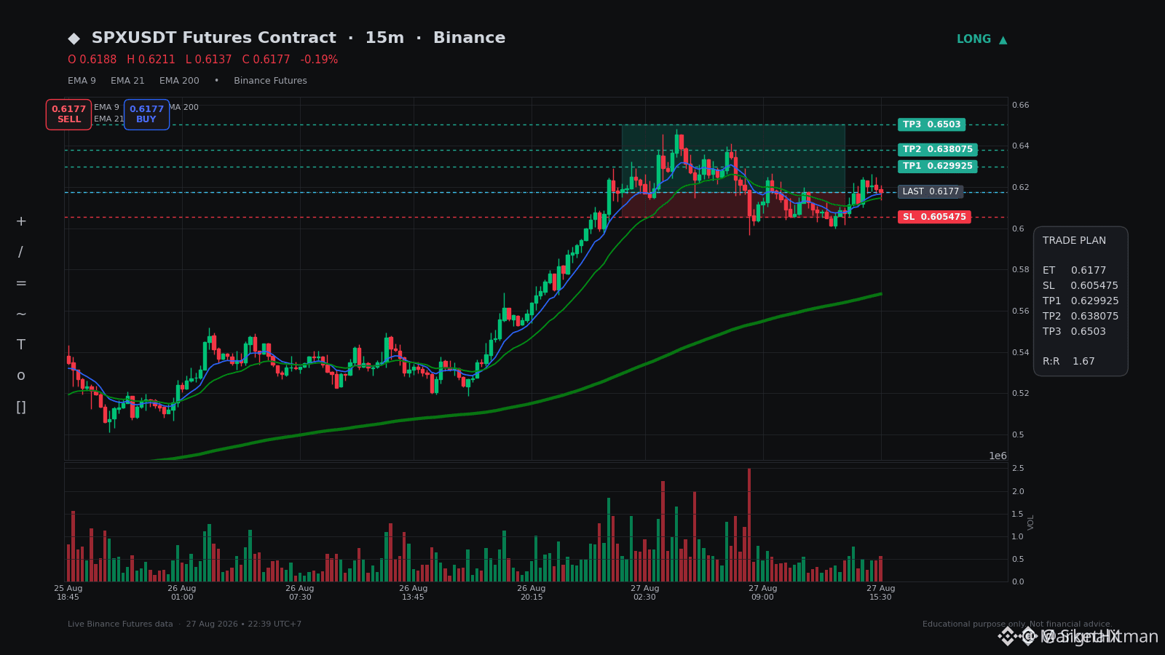Click the 27 Aug 15:30 time axis label
The height and width of the screenshot is (655, 1165).
point(880,592)
